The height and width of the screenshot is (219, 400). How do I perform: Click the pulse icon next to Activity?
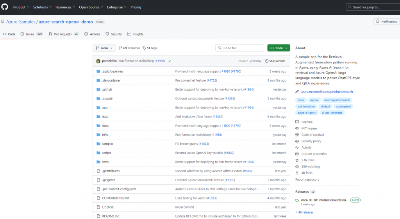297,147
